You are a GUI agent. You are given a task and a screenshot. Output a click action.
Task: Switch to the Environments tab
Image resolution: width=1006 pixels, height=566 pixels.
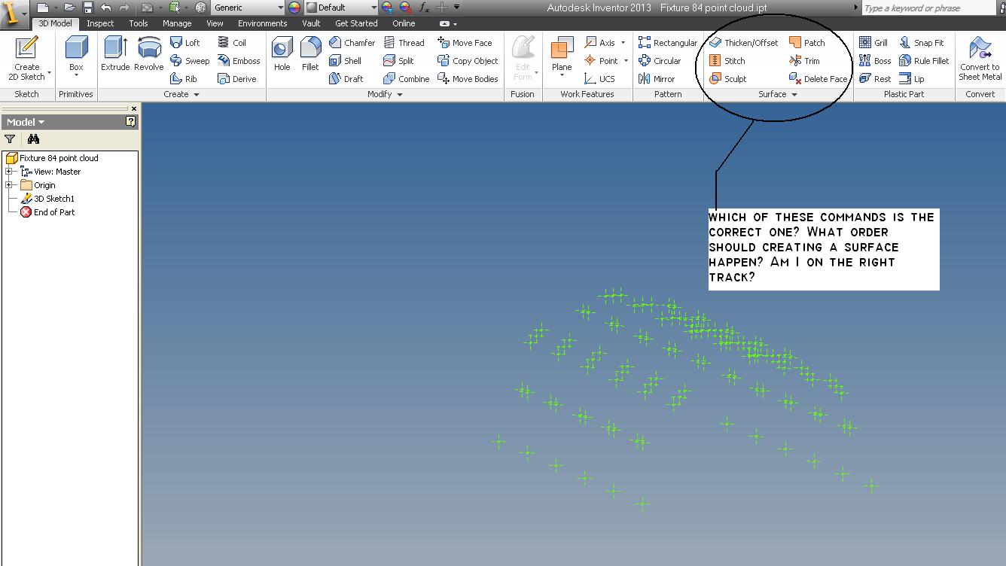(263, 23)
